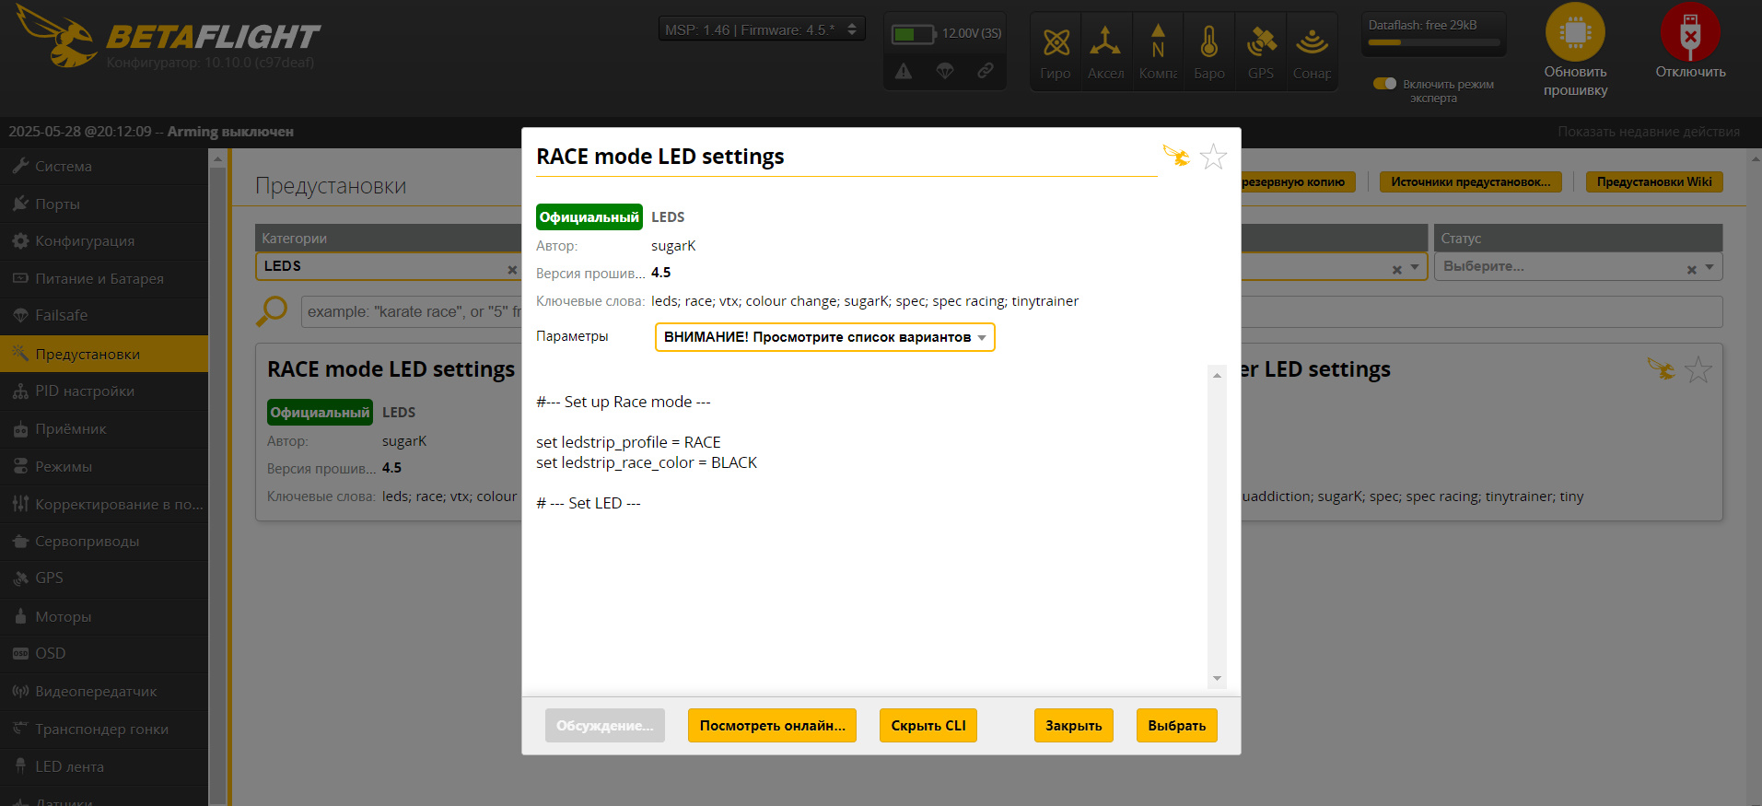Image resolution: width=1762 pixels, height=806 pixels.
Task: Star the right-hand LED settings preset card
Action: 1698,369
